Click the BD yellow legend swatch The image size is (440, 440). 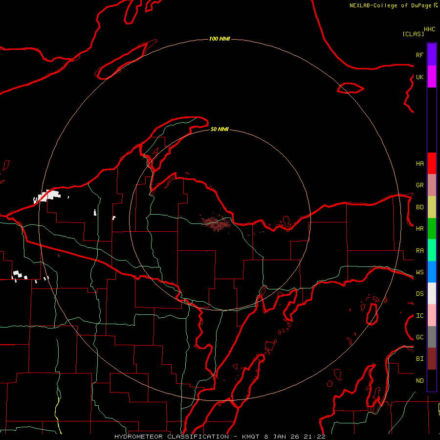tap(432, 207)
